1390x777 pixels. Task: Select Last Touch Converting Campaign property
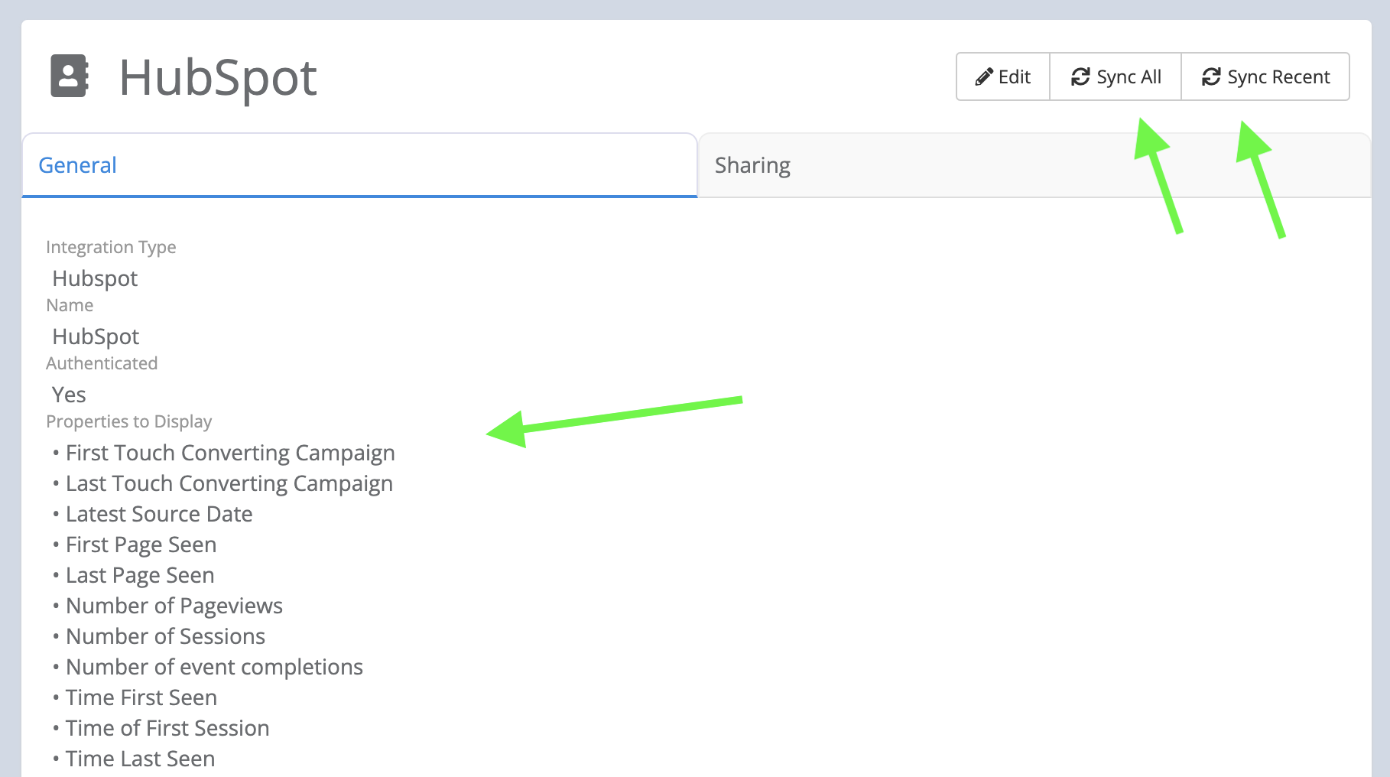point(229,483)
